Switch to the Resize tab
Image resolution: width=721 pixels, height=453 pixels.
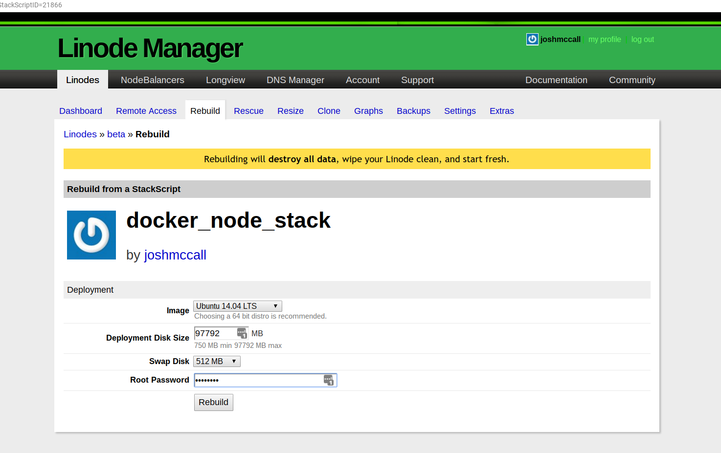click(290, 110)
